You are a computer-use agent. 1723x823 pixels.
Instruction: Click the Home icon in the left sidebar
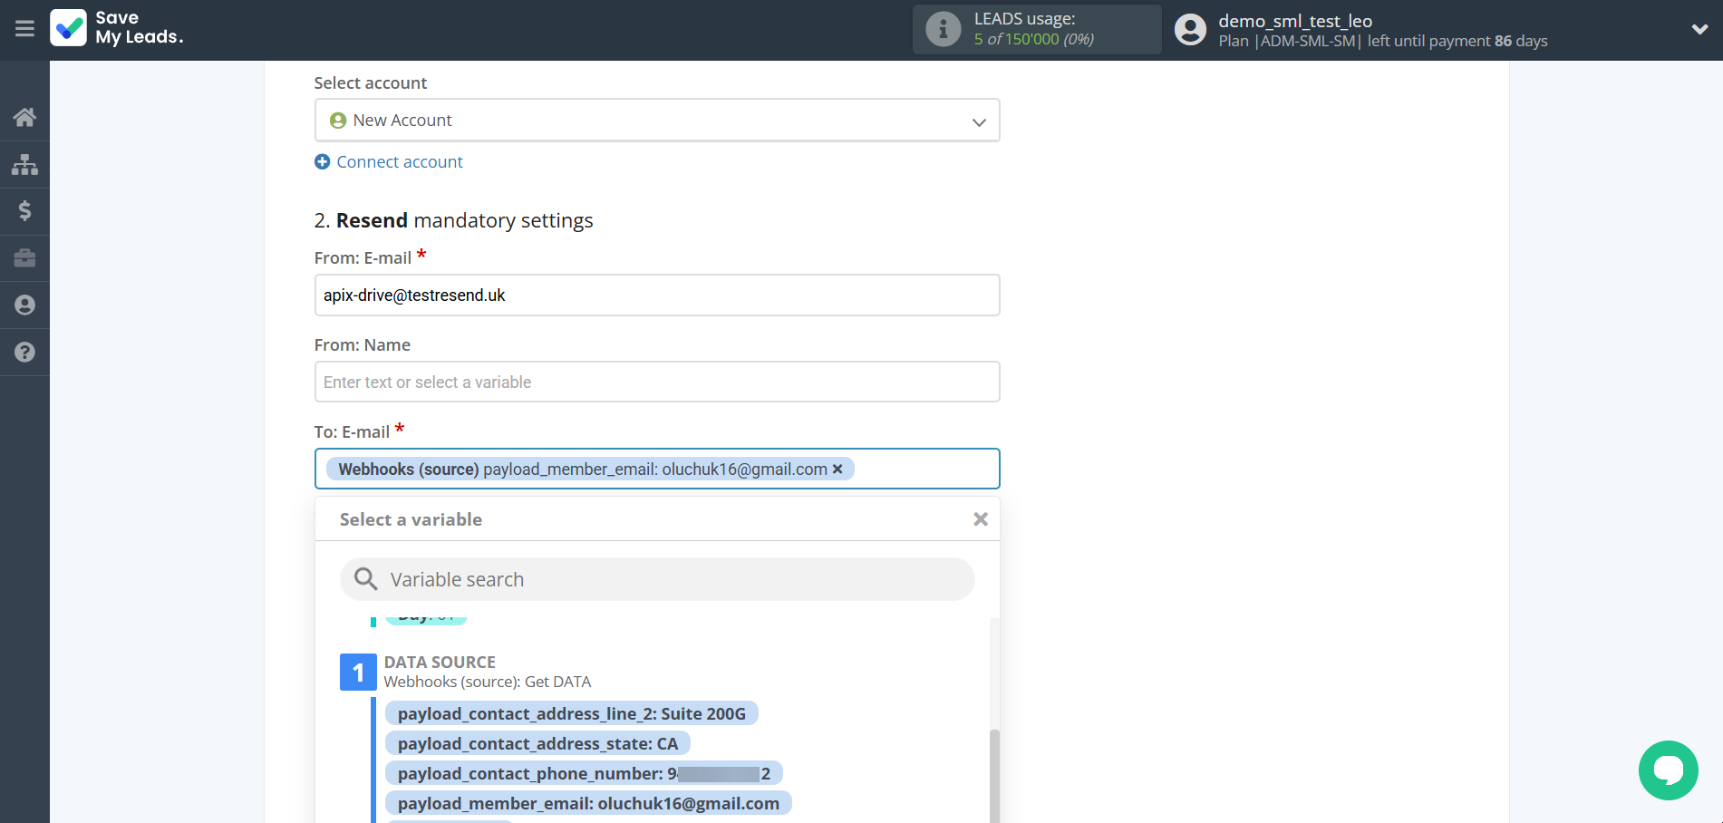pos(24,117)
